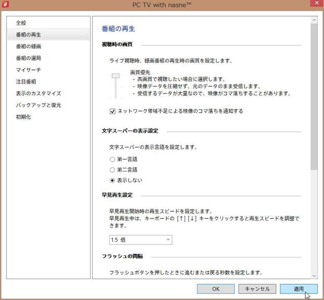Click the scrollbar down arrow
The height and width of the screenshot is (300, 324).
[x=314, y=276]
